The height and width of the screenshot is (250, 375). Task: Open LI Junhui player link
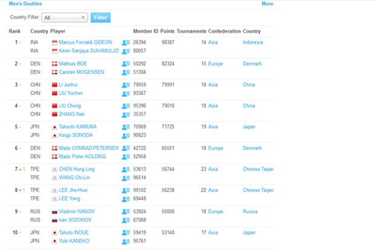pos(68,85)
